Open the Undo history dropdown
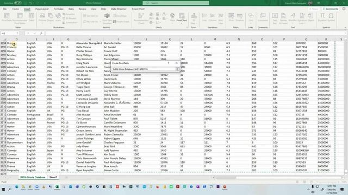 tap(34, 3)
